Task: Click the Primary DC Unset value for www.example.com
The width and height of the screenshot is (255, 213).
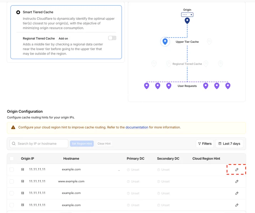Action: (133, 182)
